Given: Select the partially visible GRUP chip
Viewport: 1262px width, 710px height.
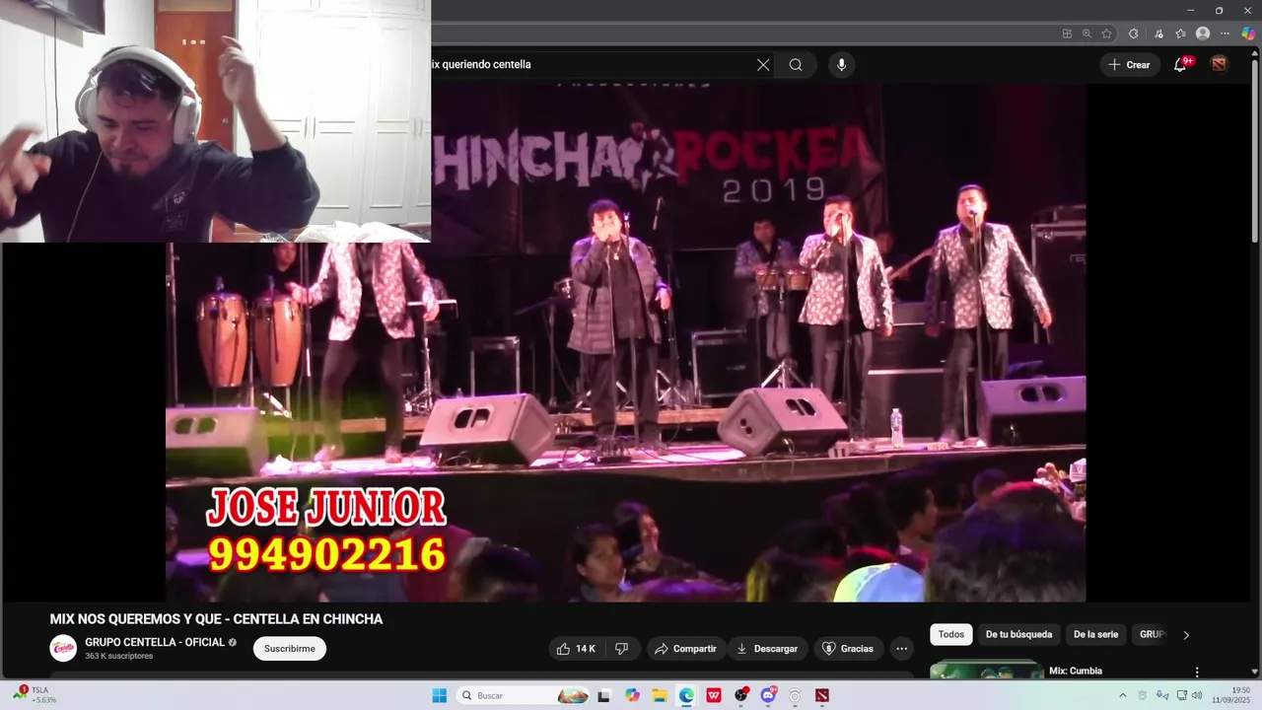Looking at the screenshot, I should [x=1151, y=635].
